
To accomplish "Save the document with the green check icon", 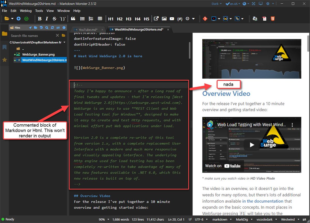I will pyautogui.click(x=26, y=19).
